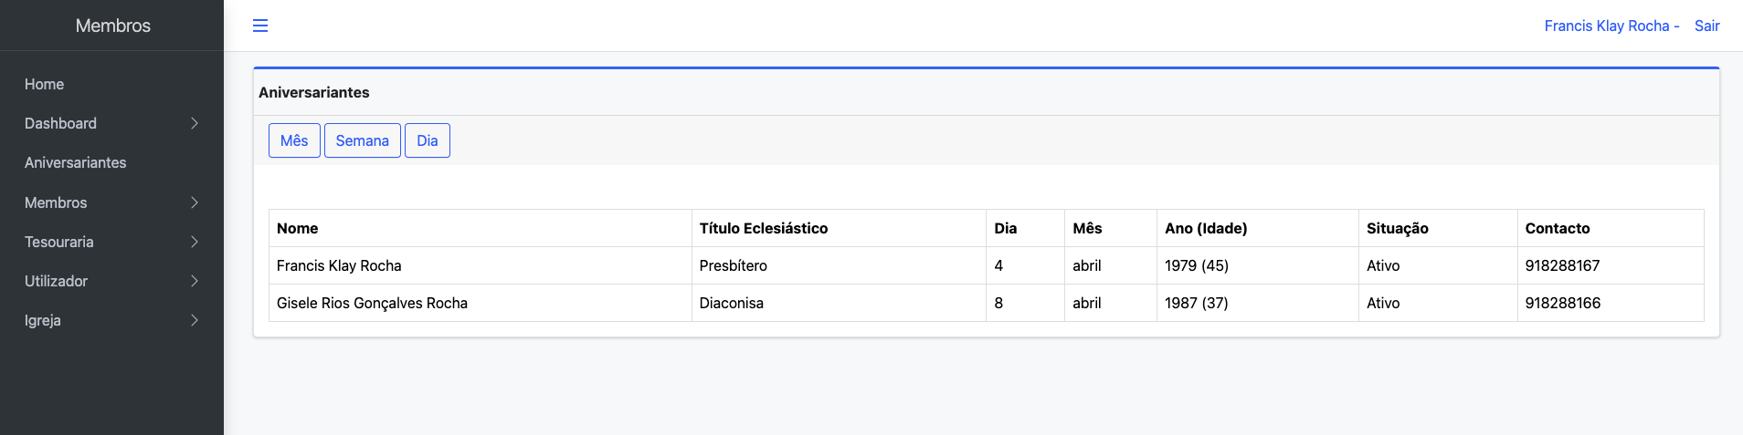Expand the Utilizador submenu chevron
The height and width of the screenshot is (435, 1743).
(x=195, y=281)
